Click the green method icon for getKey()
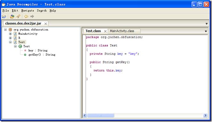Screen dimensions: 212x122 [25, 55]
